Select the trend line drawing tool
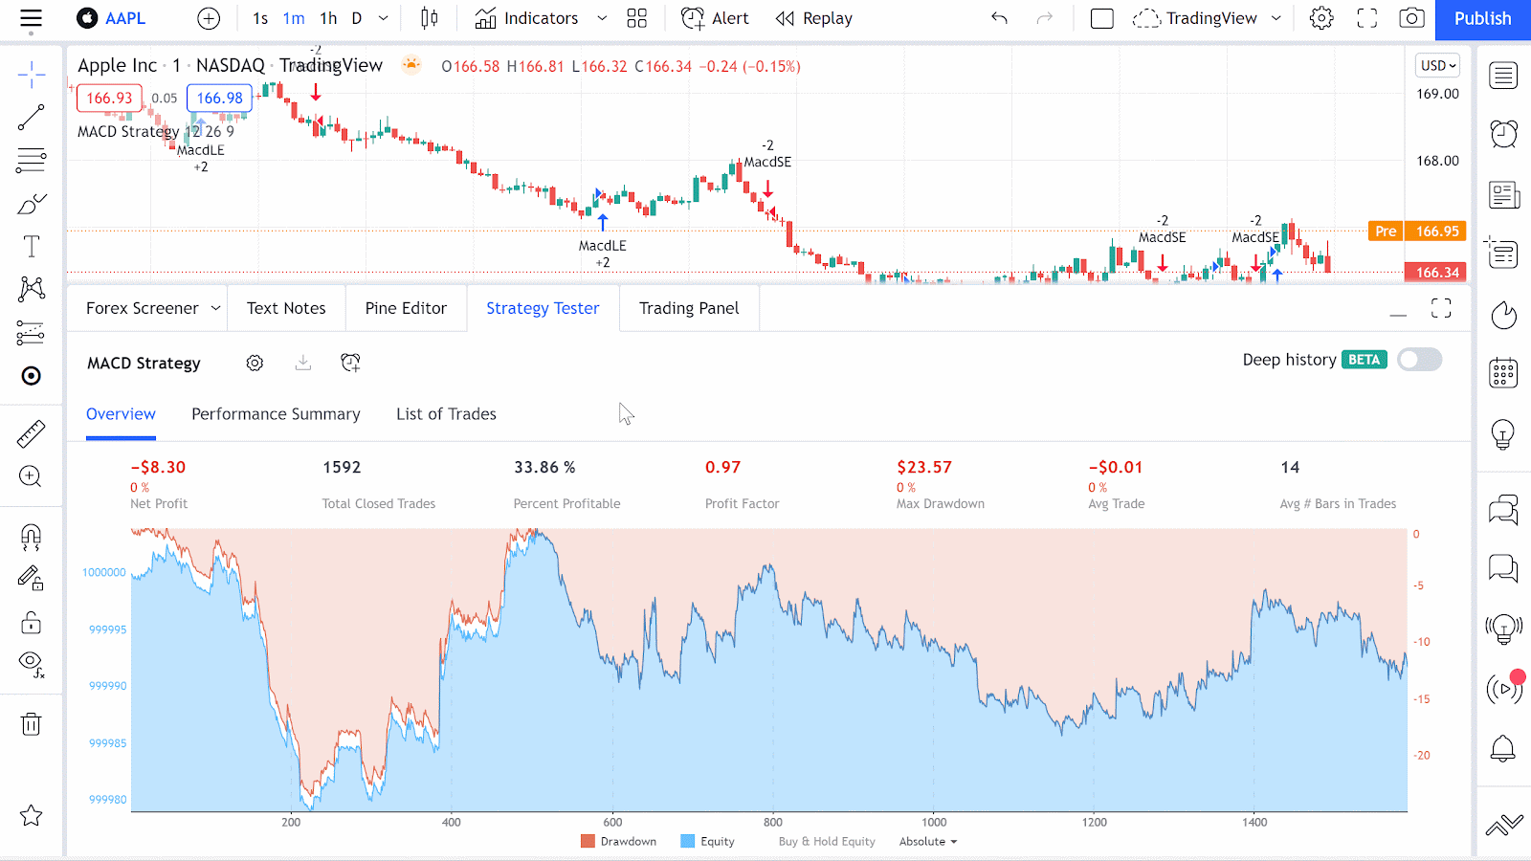1531x861 pixels. pyautogui.click(x=31, y=118)
